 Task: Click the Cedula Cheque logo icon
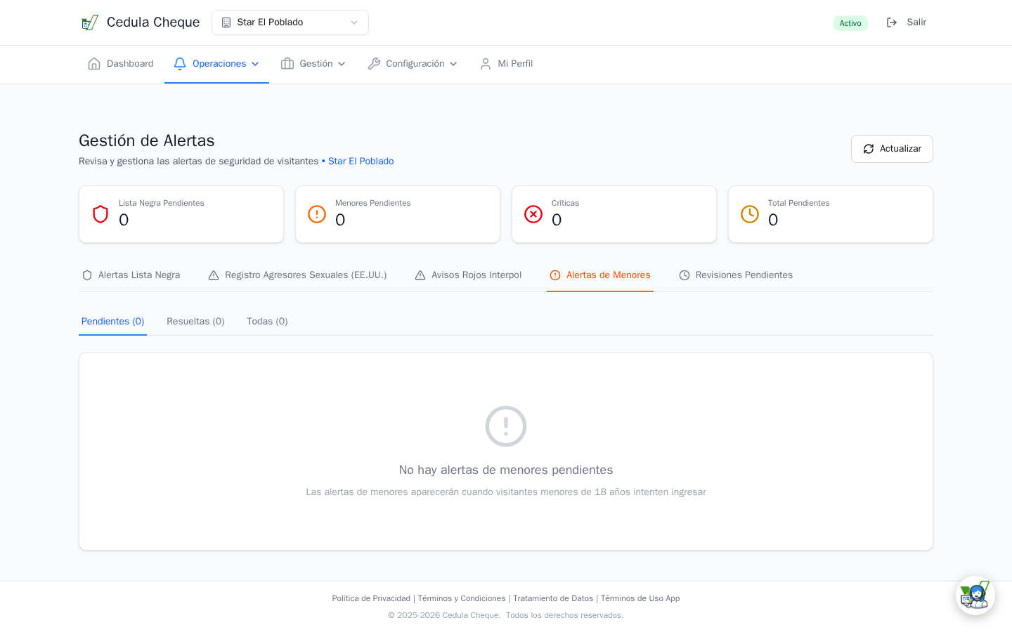89,22
